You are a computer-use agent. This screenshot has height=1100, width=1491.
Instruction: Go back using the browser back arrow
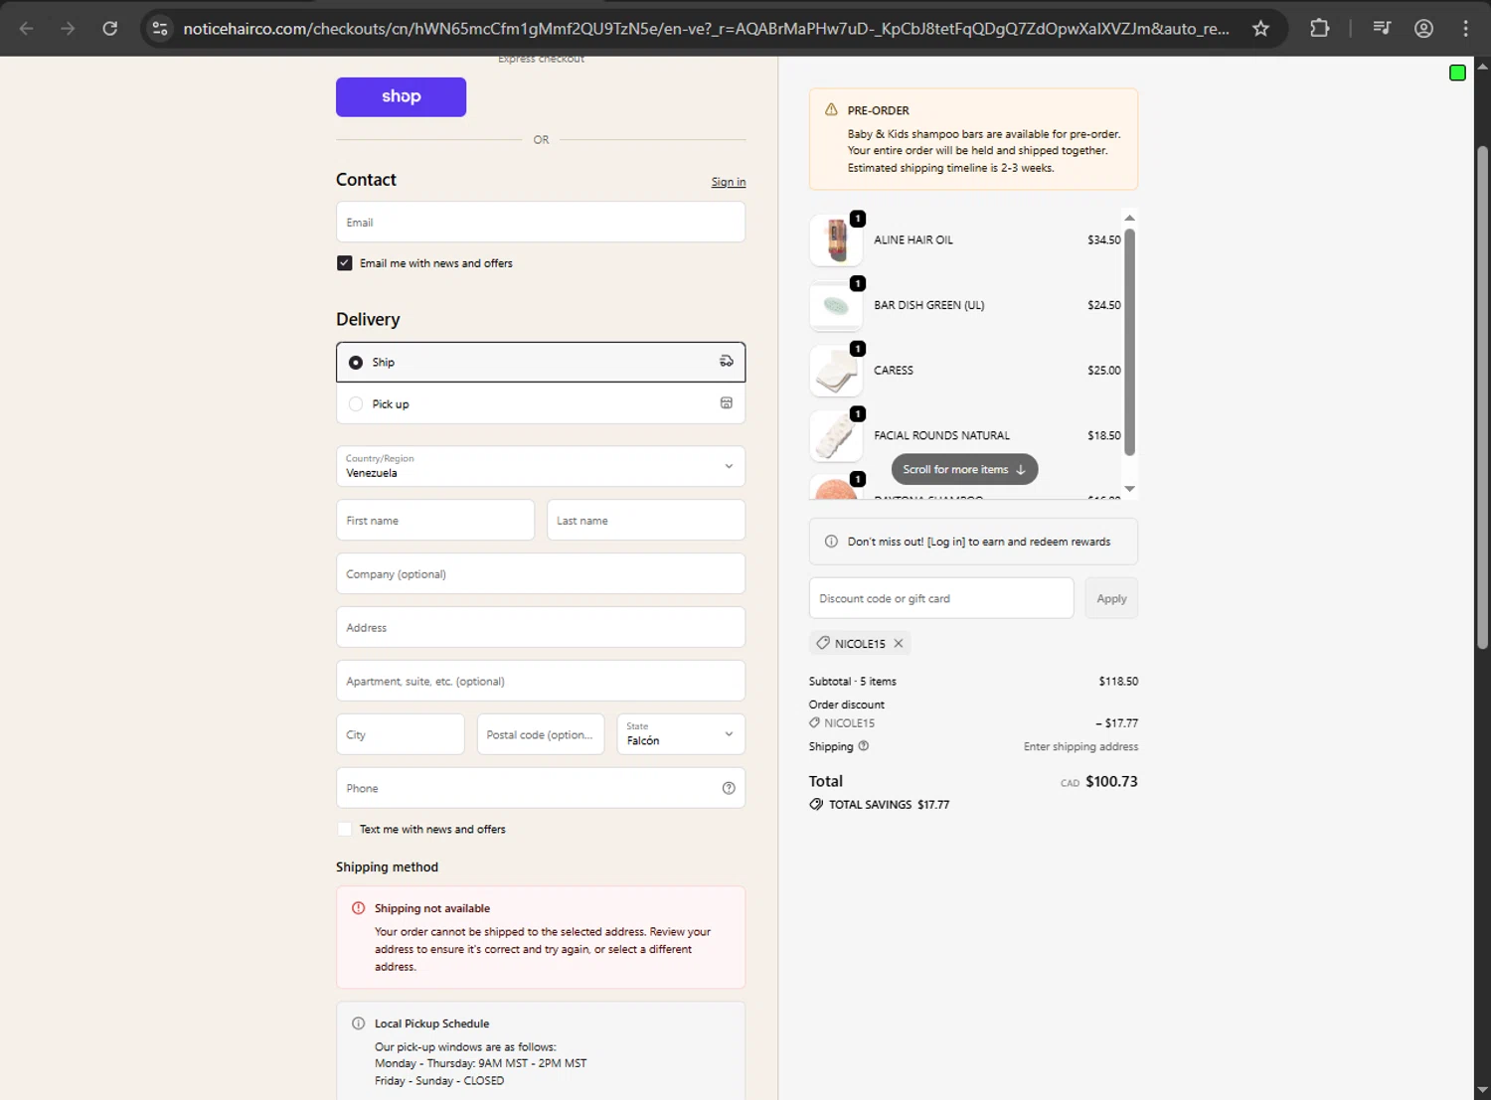coord(27,28)
